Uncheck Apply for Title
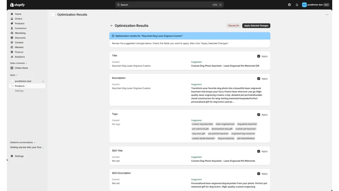This screenshot has height=191, width=339. point(258,56)
